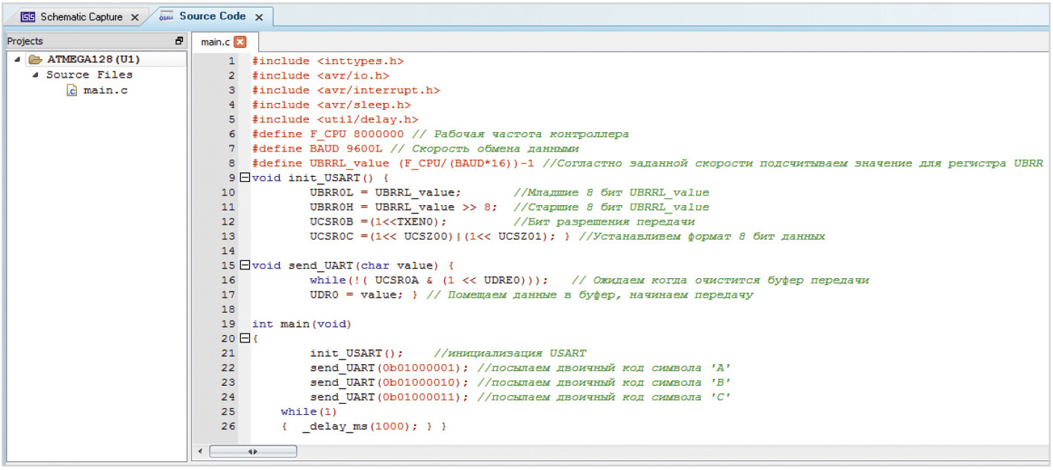Select the Source Code tab
1053x470 pixels.
coord(213,16)
